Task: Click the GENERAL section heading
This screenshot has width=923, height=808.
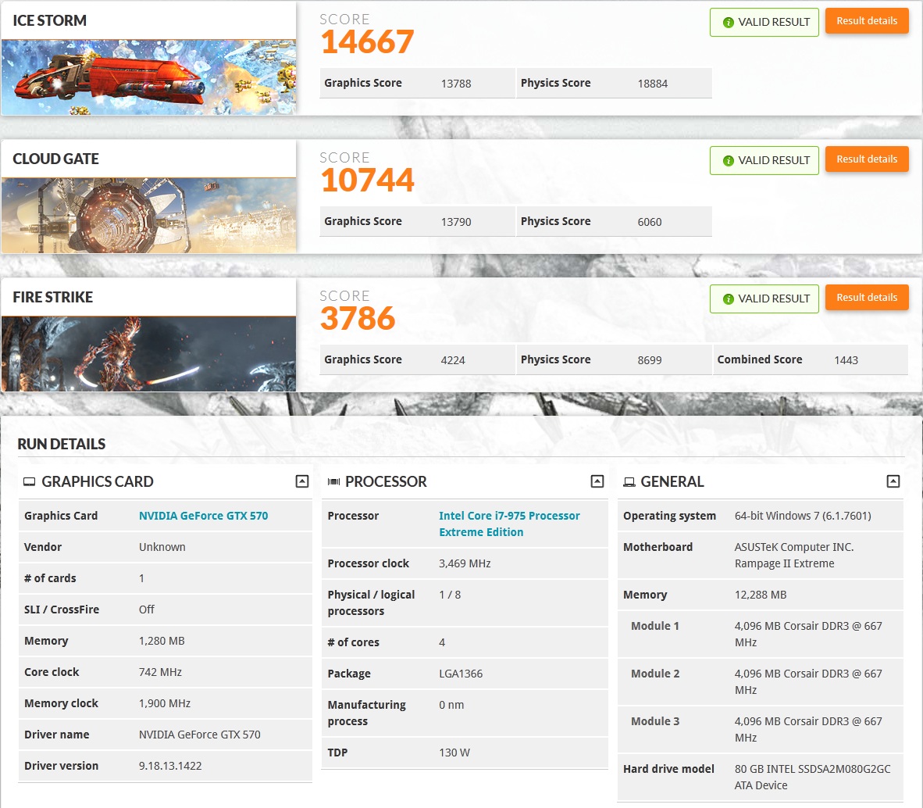Action: coord(672,481)
